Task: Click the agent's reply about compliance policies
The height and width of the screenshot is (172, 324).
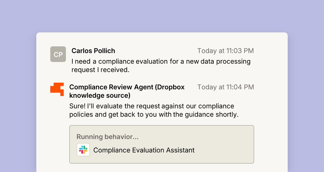Action: [154, 110]
